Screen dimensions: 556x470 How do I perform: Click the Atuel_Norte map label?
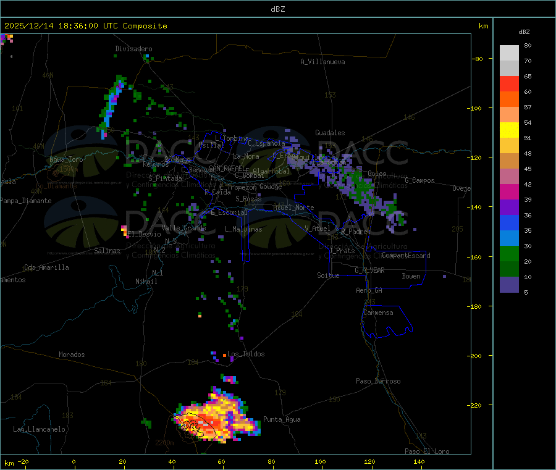[293, 208]
